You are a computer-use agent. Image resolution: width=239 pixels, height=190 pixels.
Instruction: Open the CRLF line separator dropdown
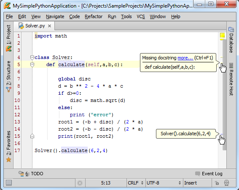point(136,183)
